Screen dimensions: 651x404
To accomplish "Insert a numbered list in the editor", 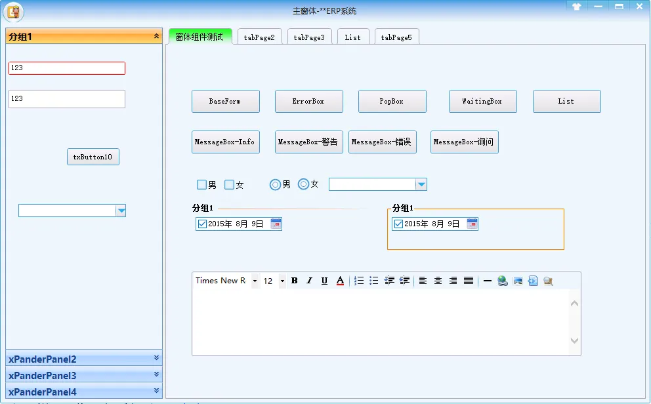I will point(359,281).
